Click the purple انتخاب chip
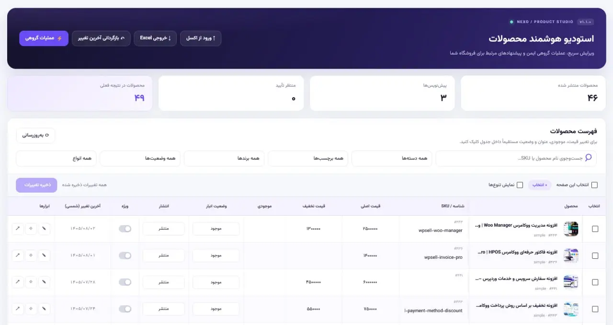Viewport: 613px width, 325px height. [x=540, y=185]
